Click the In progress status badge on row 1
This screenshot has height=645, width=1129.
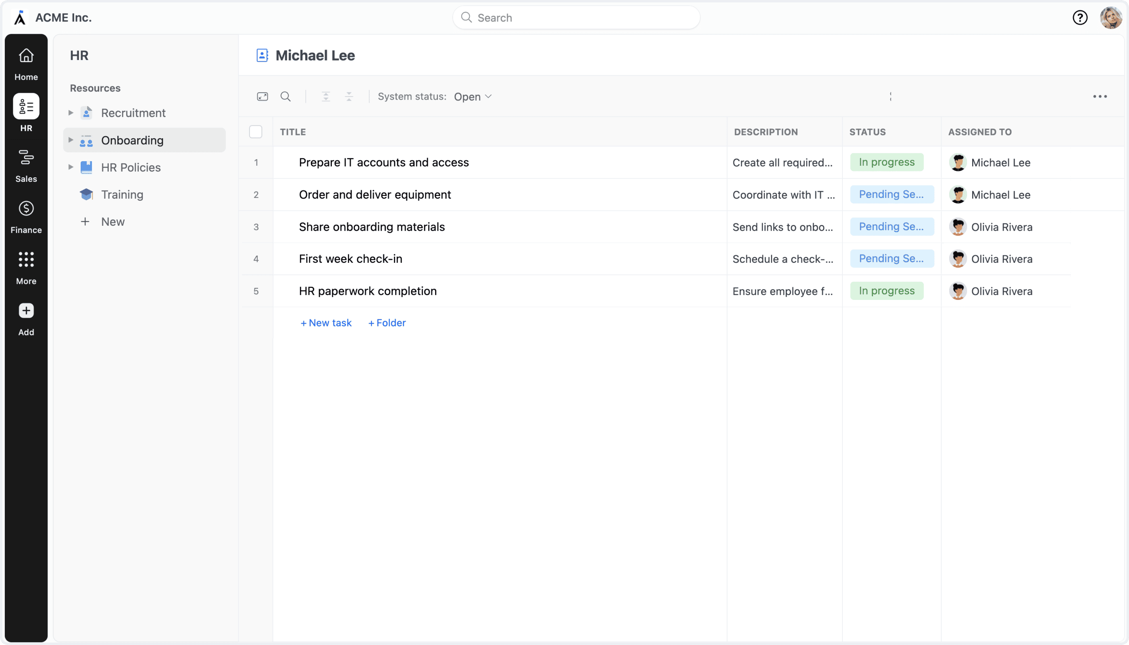(x=886, y=162)
